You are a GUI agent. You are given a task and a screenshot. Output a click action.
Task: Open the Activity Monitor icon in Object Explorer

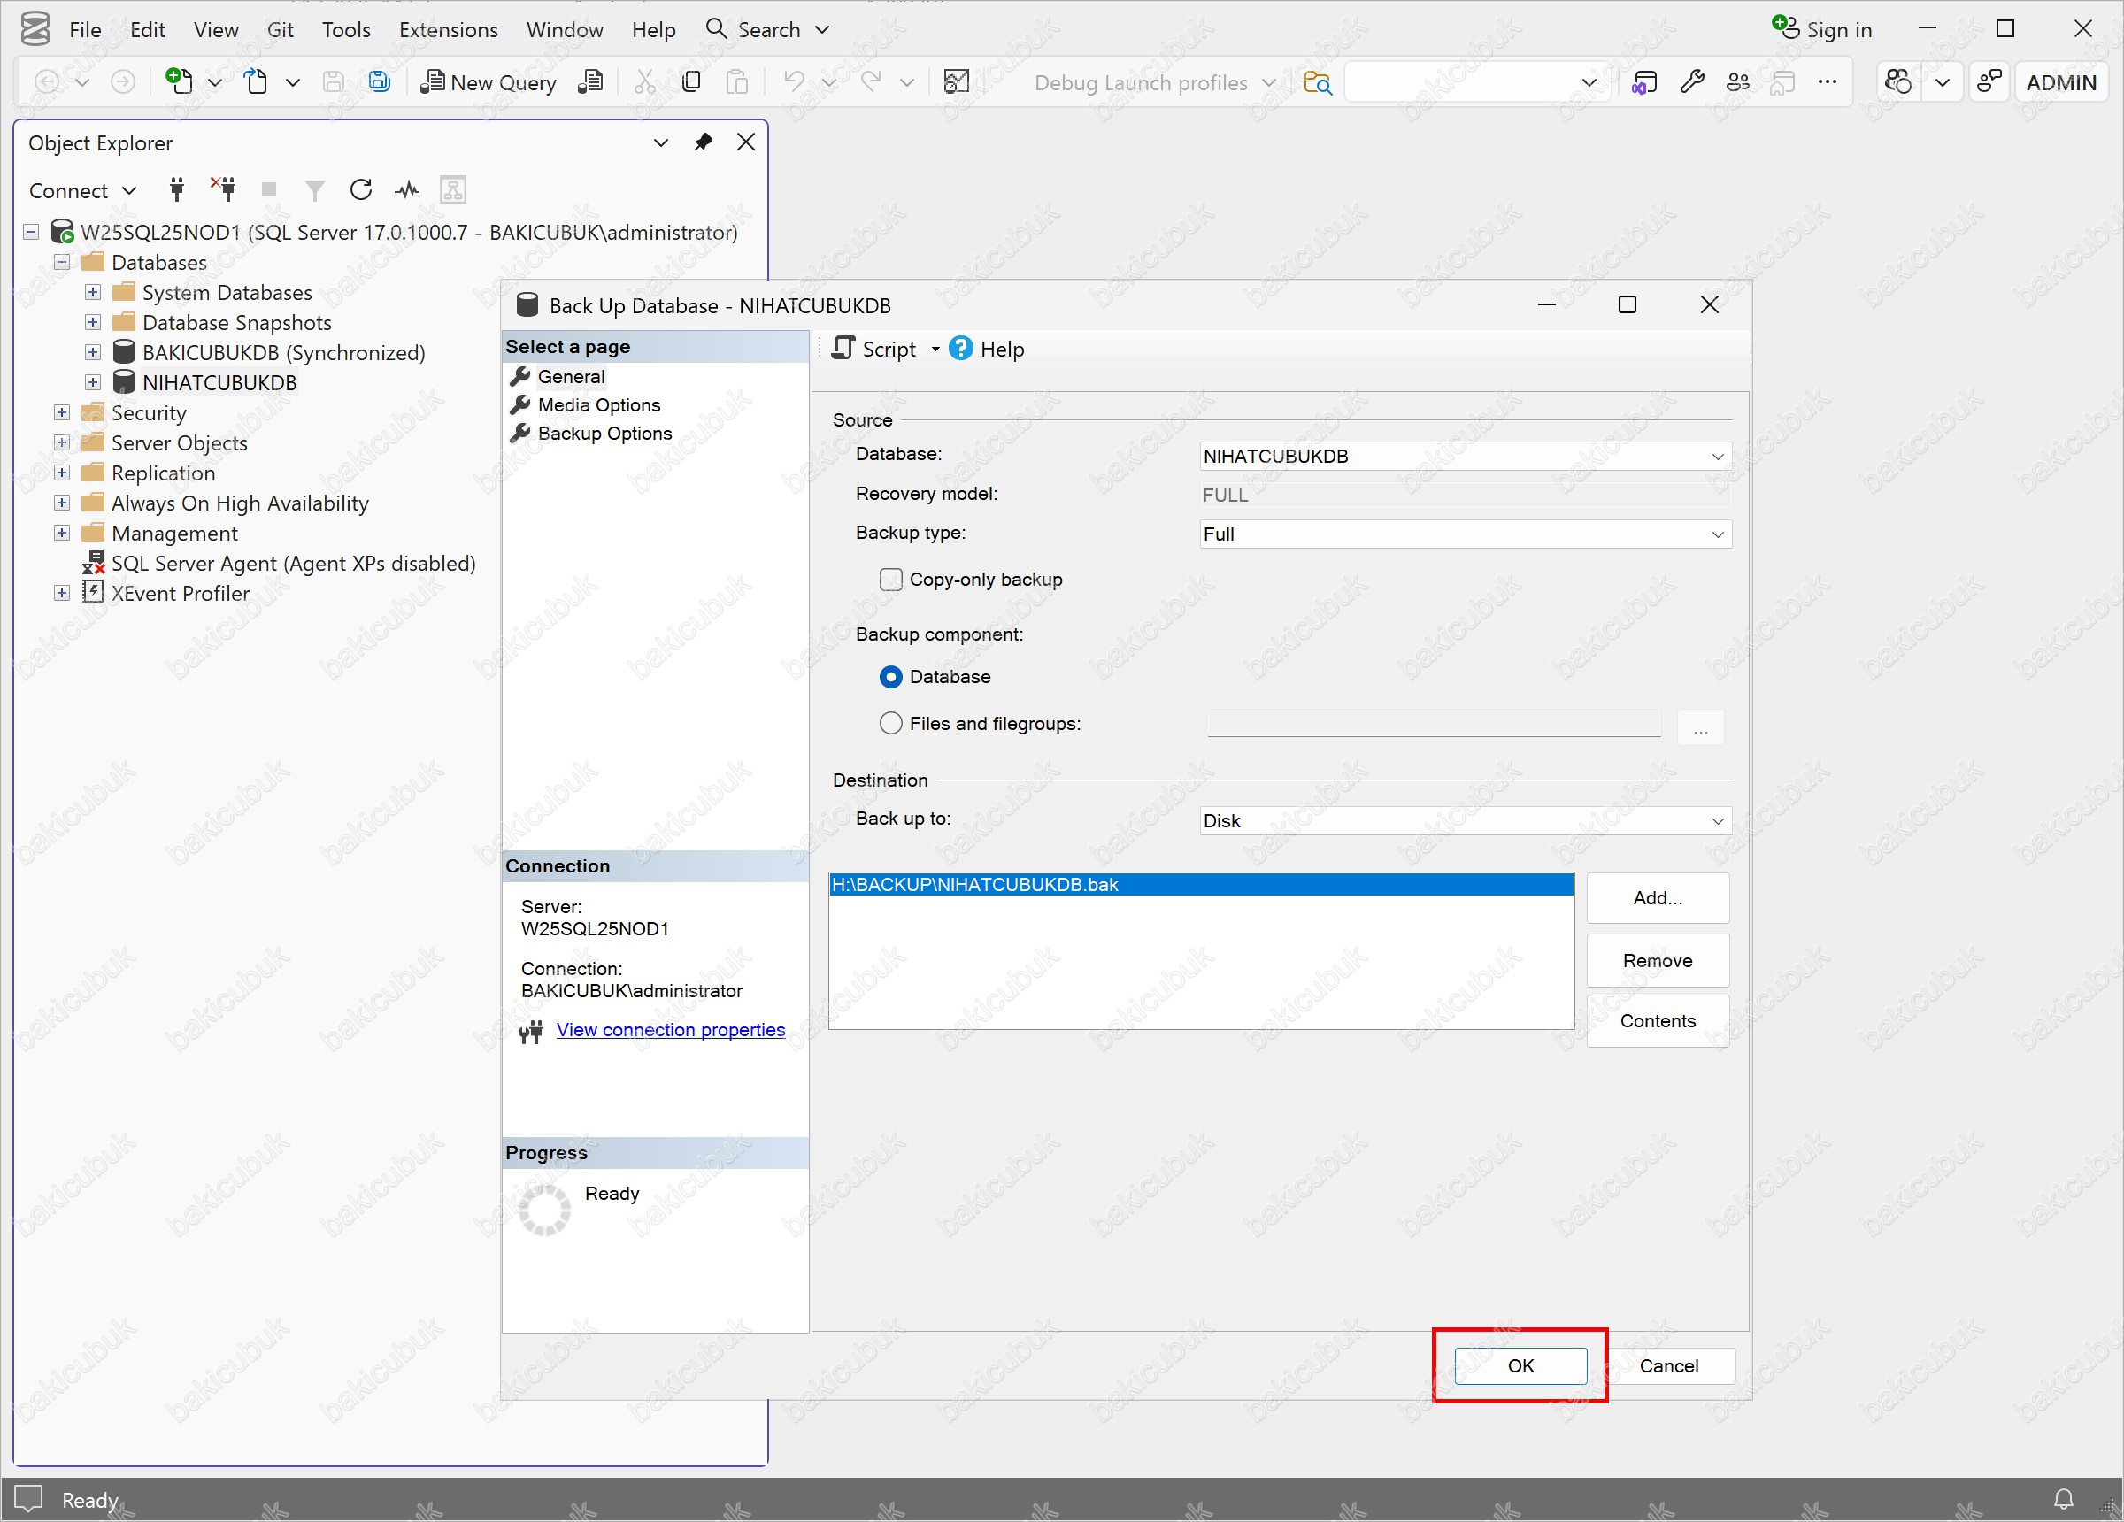(406, 190)
